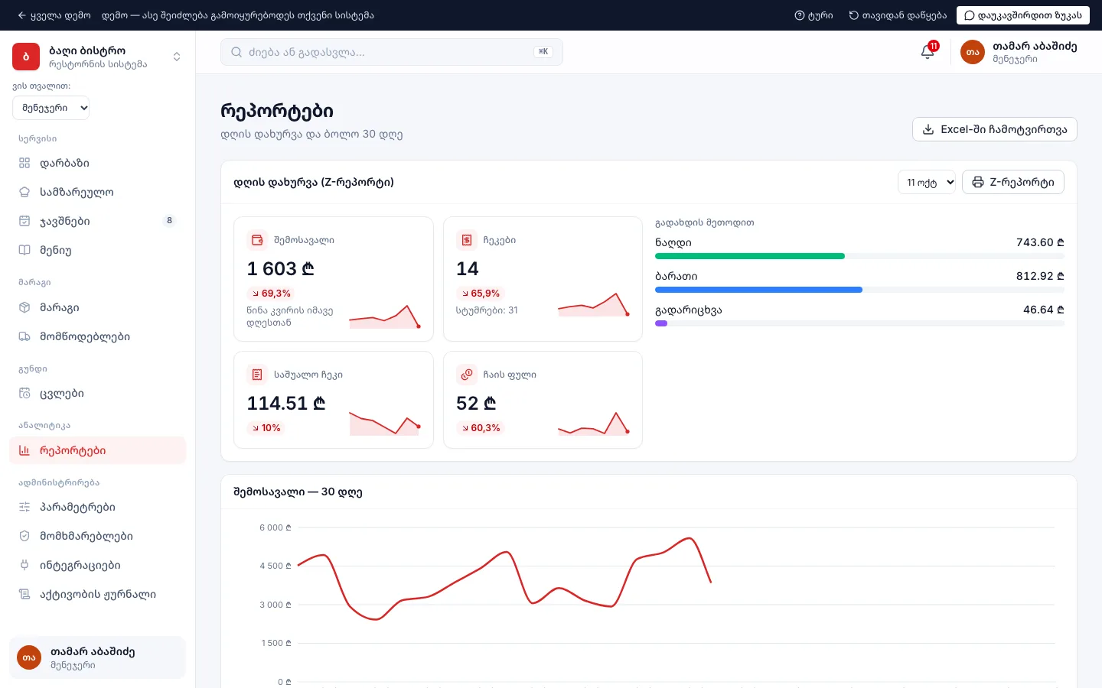Expand the restaurant switcher chevrons

point(177,57)
